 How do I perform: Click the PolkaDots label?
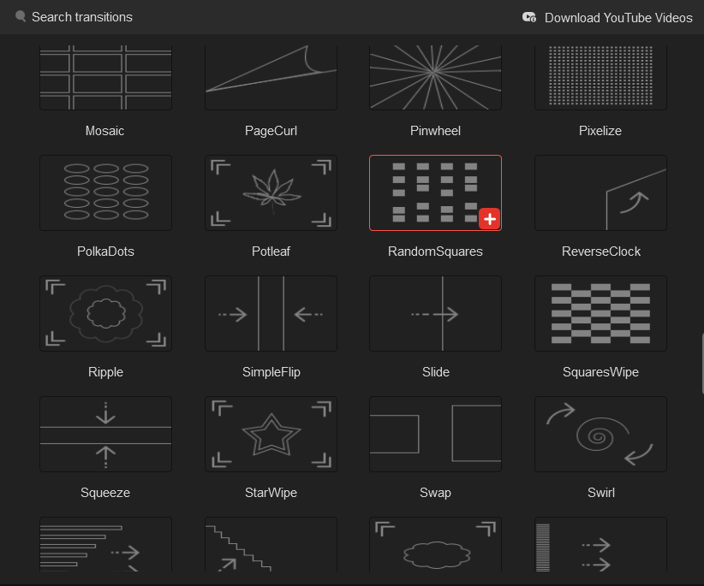tap(105, 252)
